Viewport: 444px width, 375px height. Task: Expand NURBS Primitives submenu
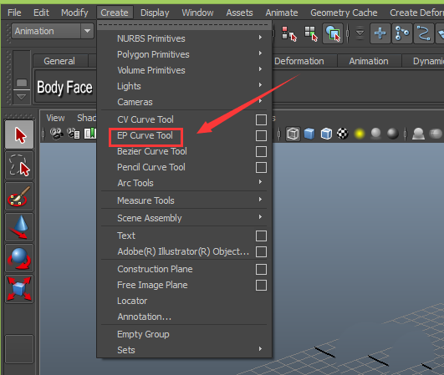tap(184, 38)
